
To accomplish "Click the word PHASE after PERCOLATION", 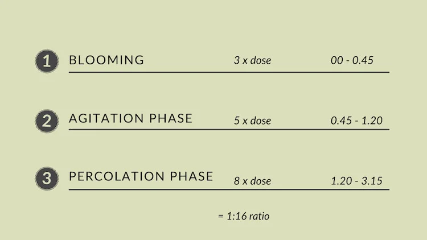I will (192, 176).
